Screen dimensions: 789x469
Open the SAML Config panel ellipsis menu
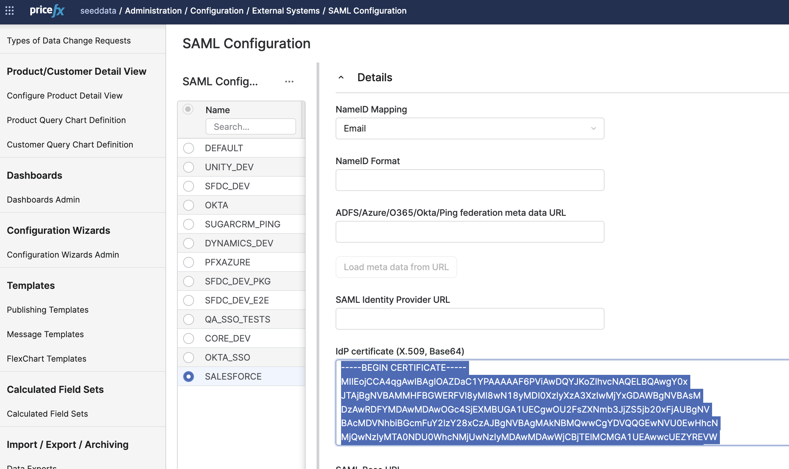[289, 82]
